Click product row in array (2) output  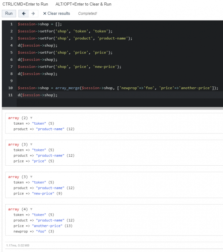[44, 129]
